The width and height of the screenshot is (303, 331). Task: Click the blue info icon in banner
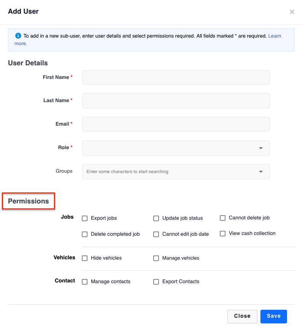pos(18,36)
